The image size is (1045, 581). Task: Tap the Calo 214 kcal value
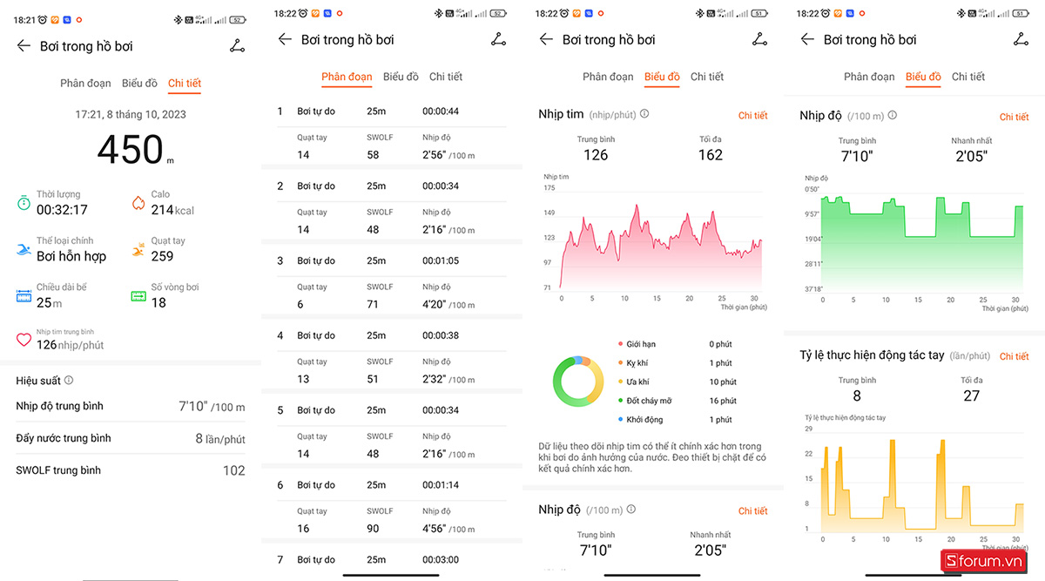coord(172,210)
